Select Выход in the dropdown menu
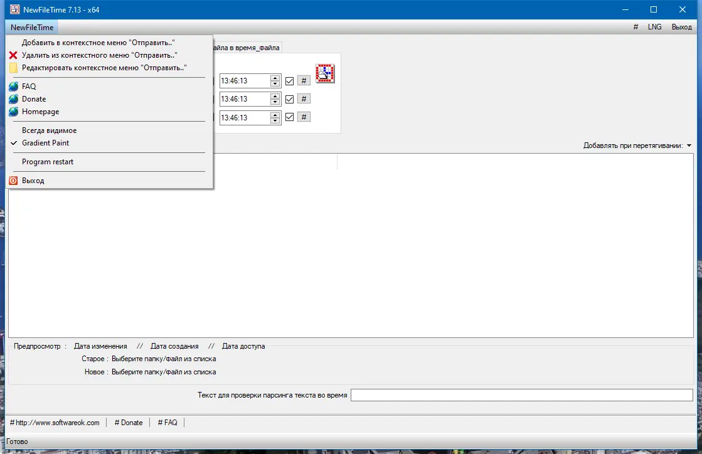Screen dimensions: 702x454 [109, 180]
